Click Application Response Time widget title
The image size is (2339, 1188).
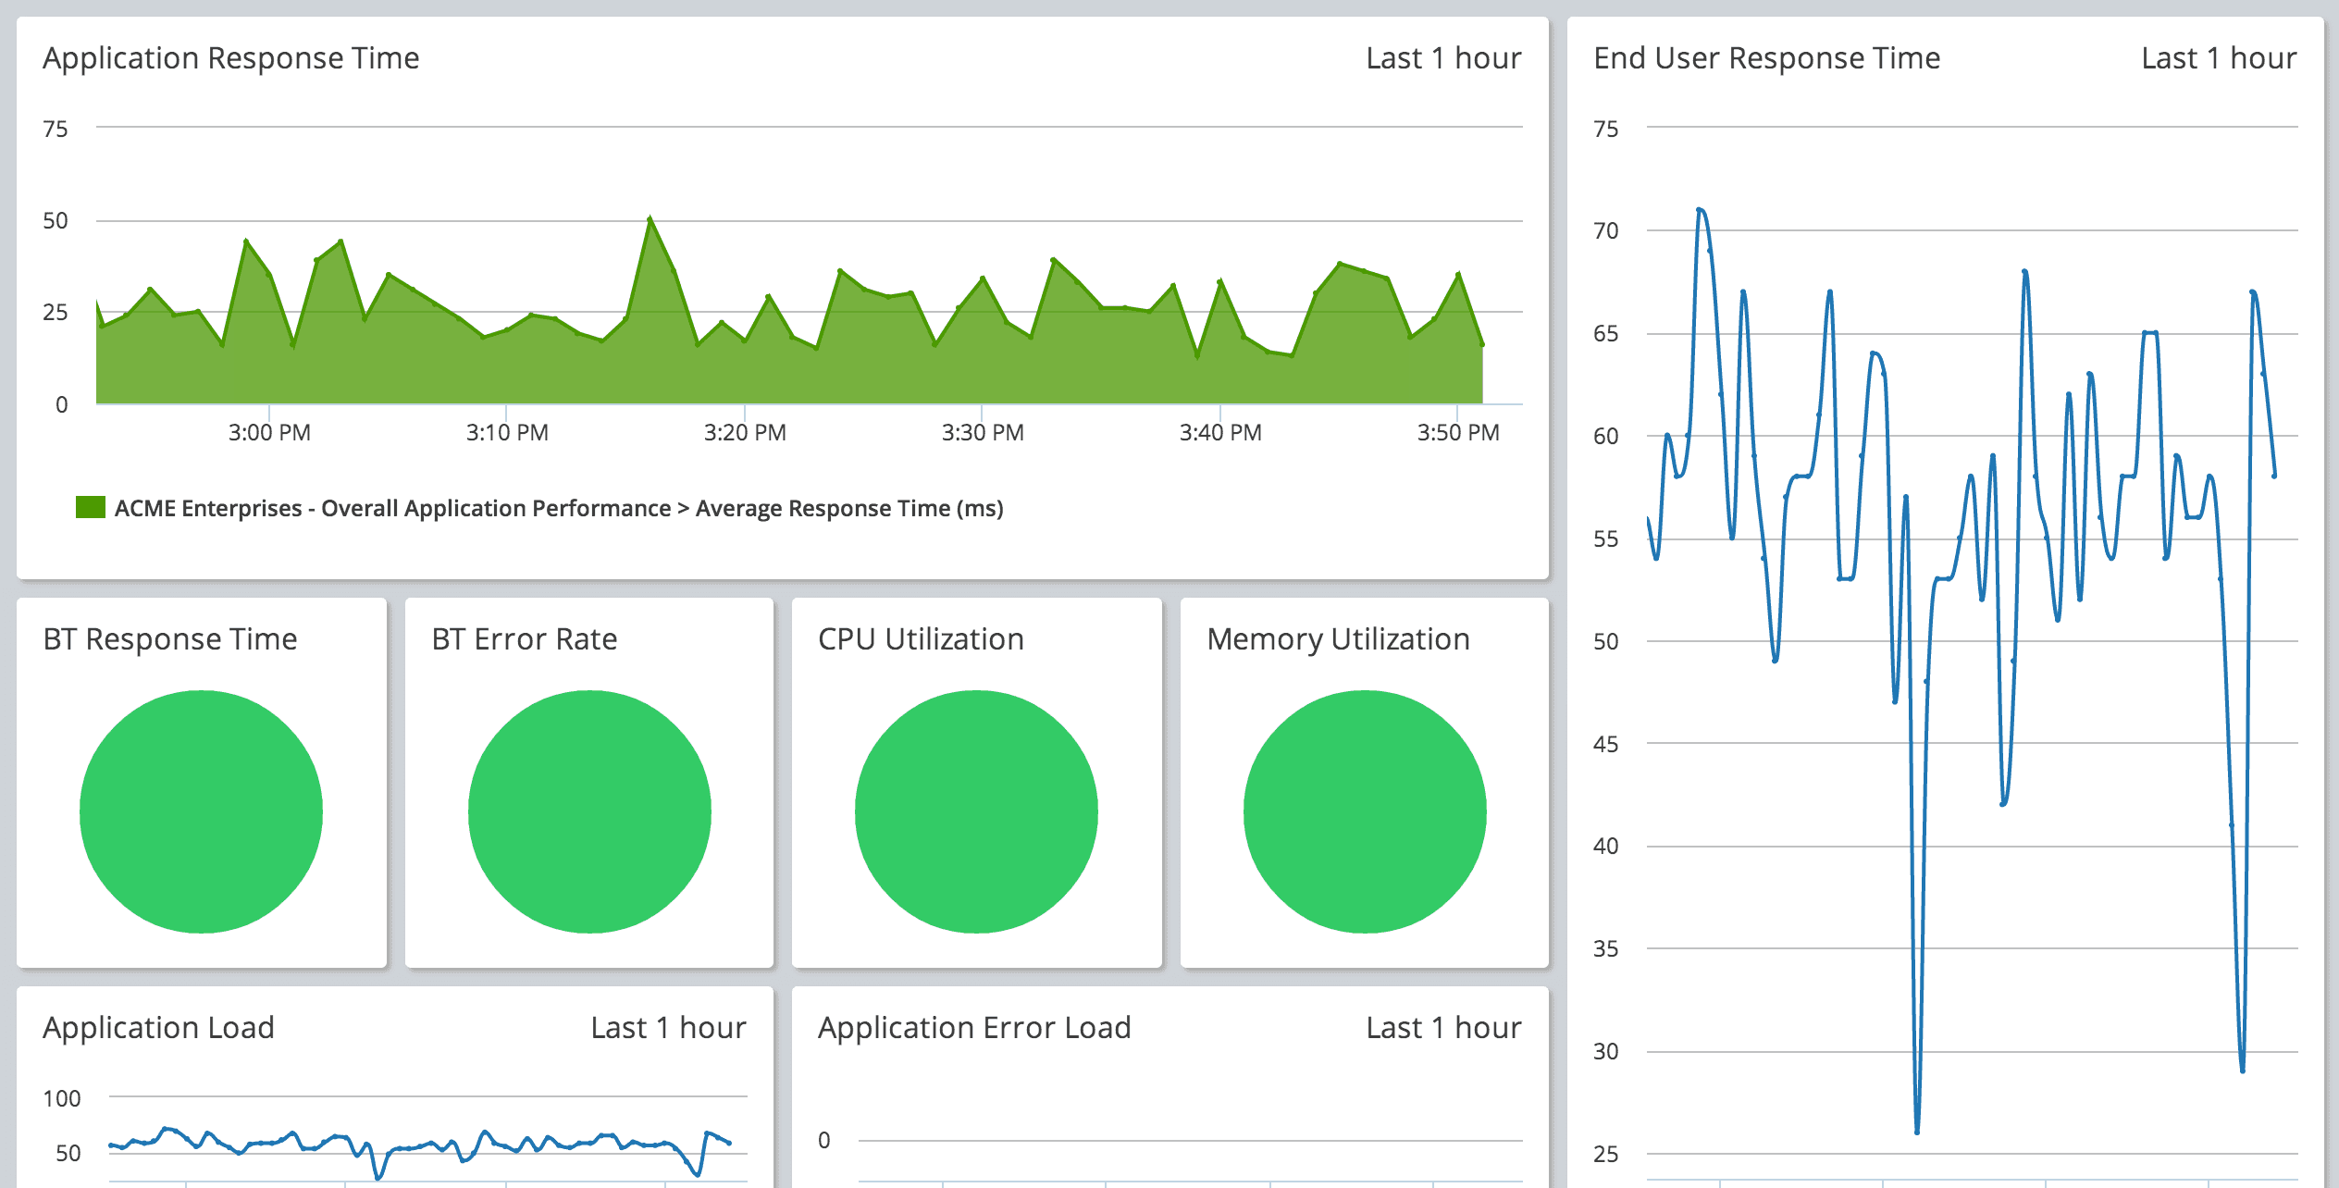231,58
